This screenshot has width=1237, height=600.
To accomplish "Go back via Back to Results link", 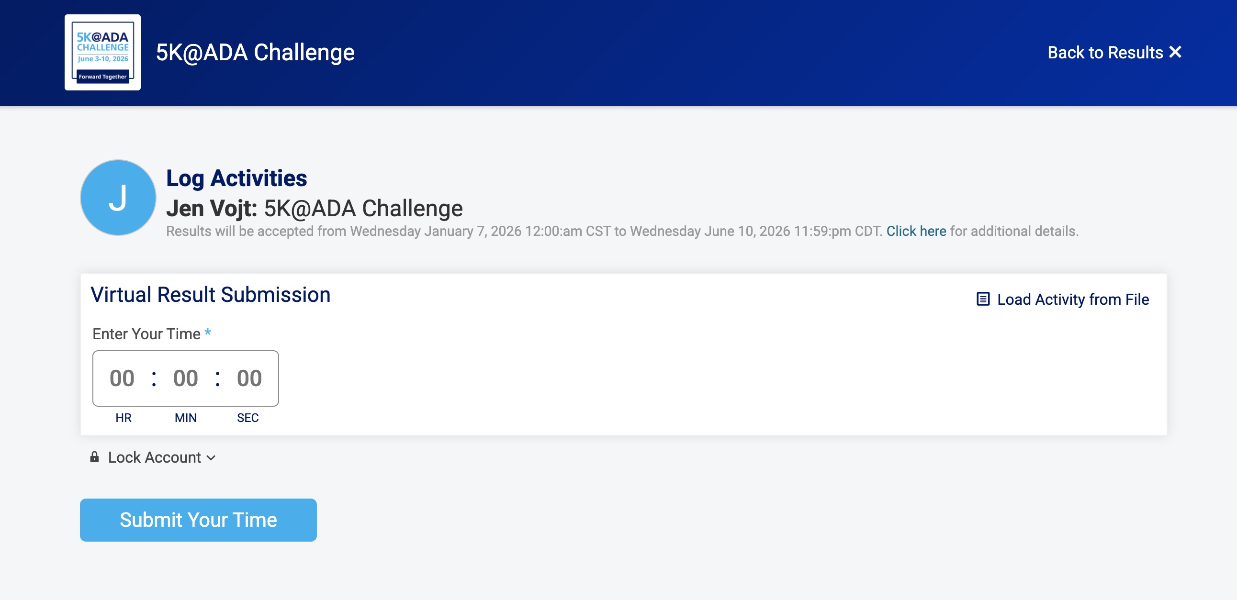I will (1104, 52).
